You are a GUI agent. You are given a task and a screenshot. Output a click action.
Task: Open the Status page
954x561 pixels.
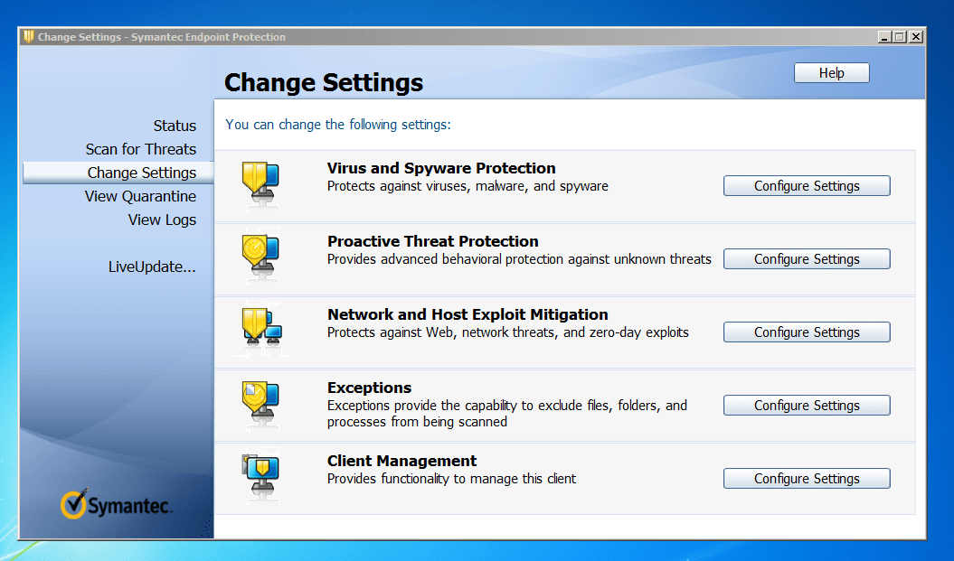click(x=175, y=126)
